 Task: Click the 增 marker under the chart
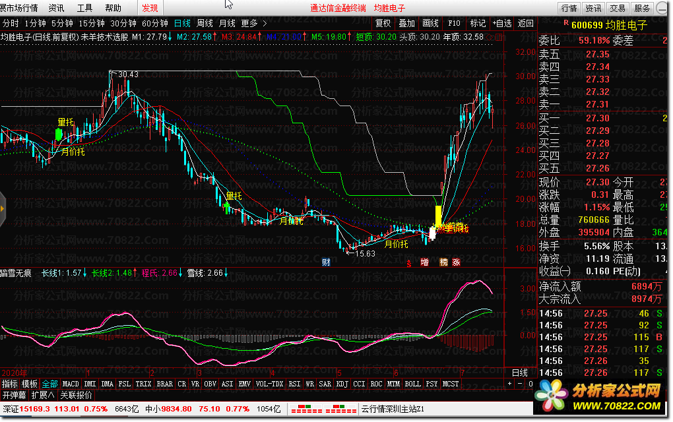point(424,262)
